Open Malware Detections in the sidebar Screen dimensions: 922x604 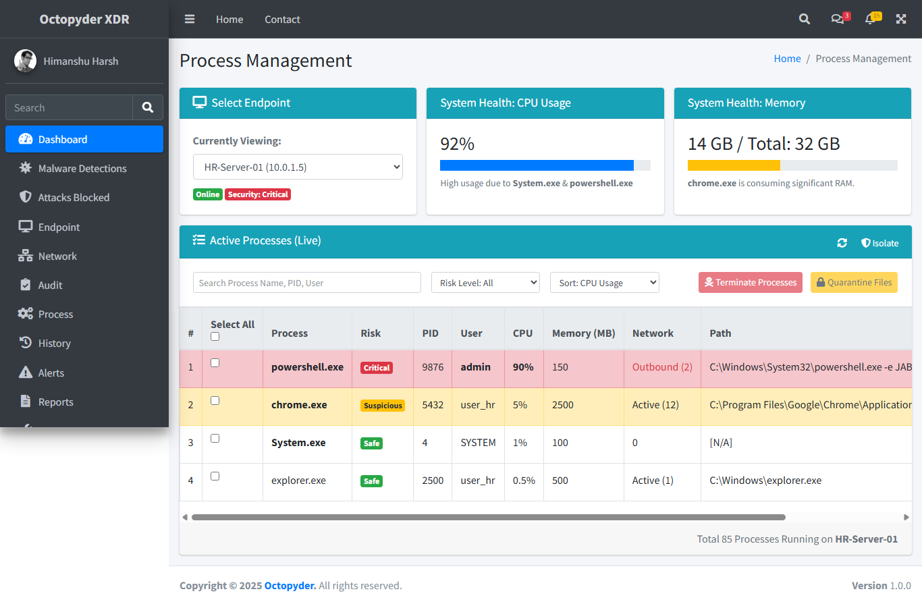pos(82,169)
